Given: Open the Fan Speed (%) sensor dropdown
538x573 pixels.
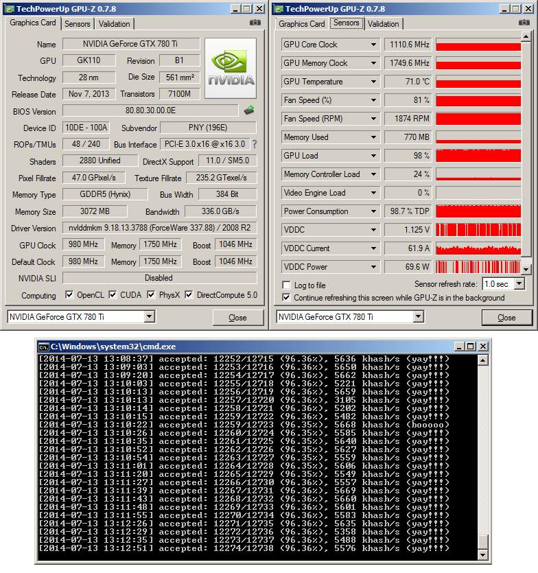Looking at the screenshot, I should pyautogui.click(x=373, y=100).
